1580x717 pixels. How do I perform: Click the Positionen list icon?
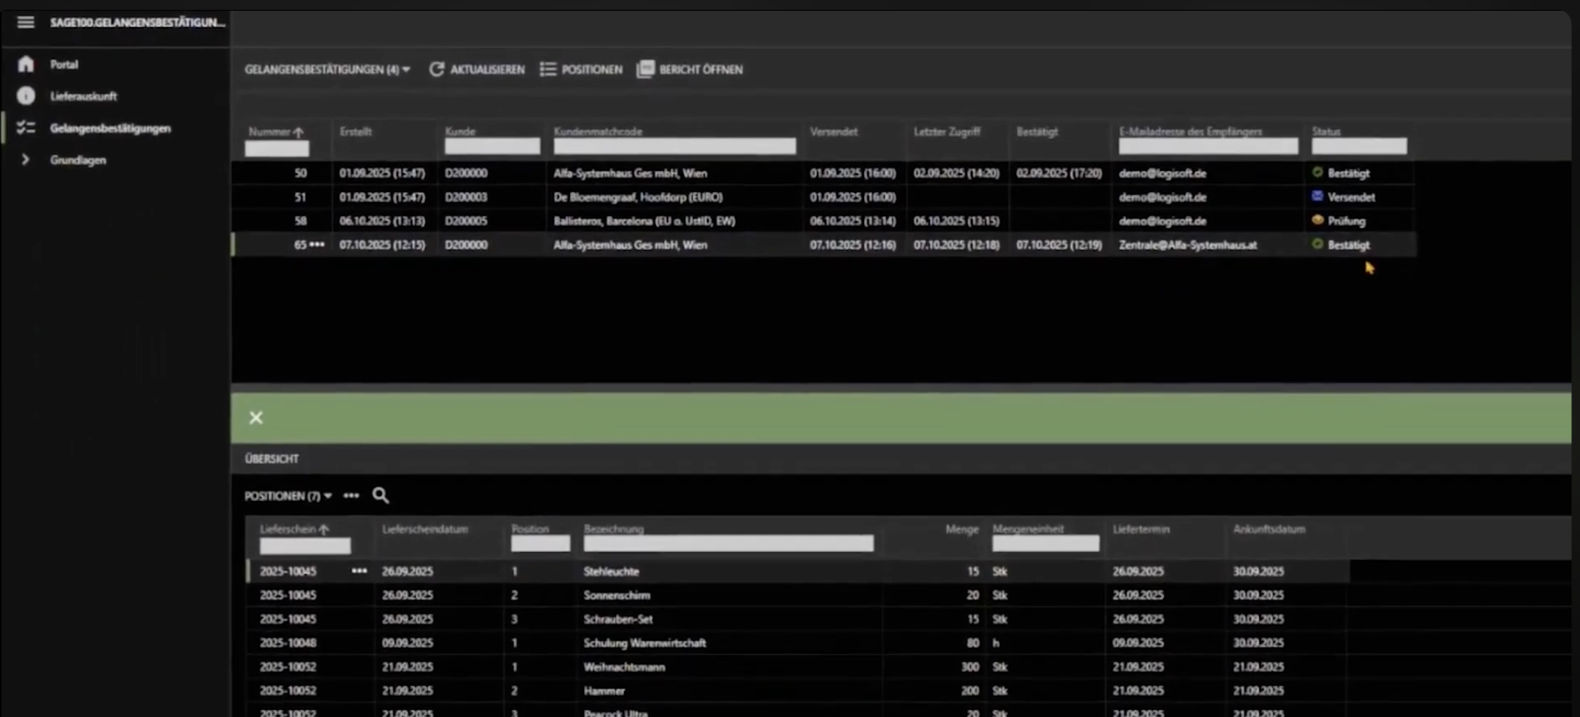pyautogui.click(x=547, y=70)
